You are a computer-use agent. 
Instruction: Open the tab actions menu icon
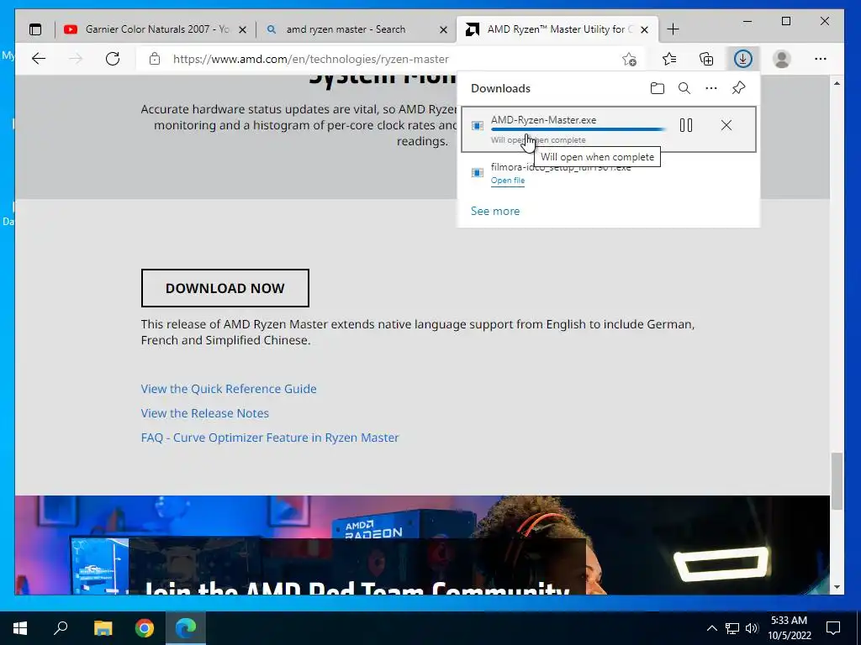tap(35, 29)
